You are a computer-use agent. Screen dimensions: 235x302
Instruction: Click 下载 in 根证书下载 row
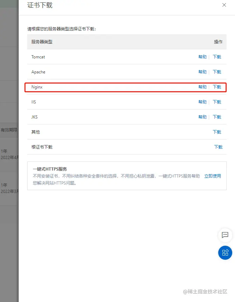tap(218, 147)
